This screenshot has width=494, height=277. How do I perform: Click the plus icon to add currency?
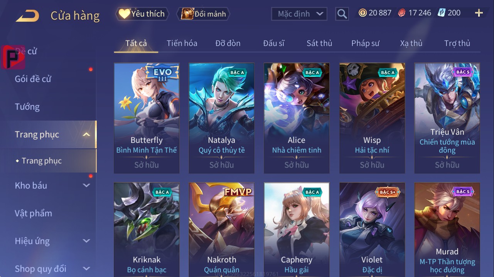(479, 13)
